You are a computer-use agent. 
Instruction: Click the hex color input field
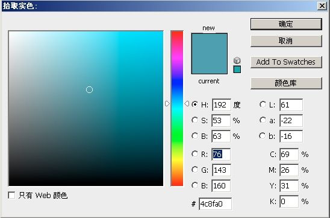tap(216, 204)
